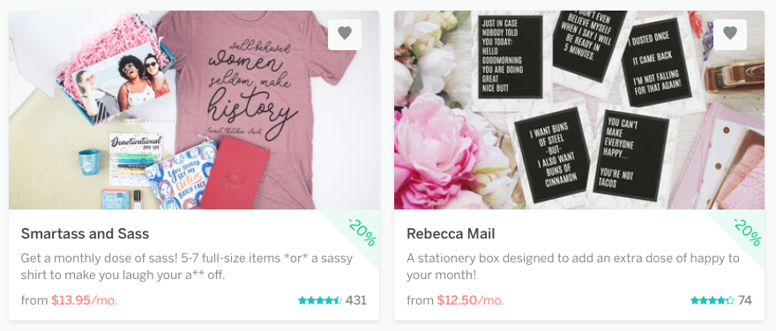Favorite Rebecca Mail with the heart icon
The image size is (776, 331).
(x=730, y=34)
